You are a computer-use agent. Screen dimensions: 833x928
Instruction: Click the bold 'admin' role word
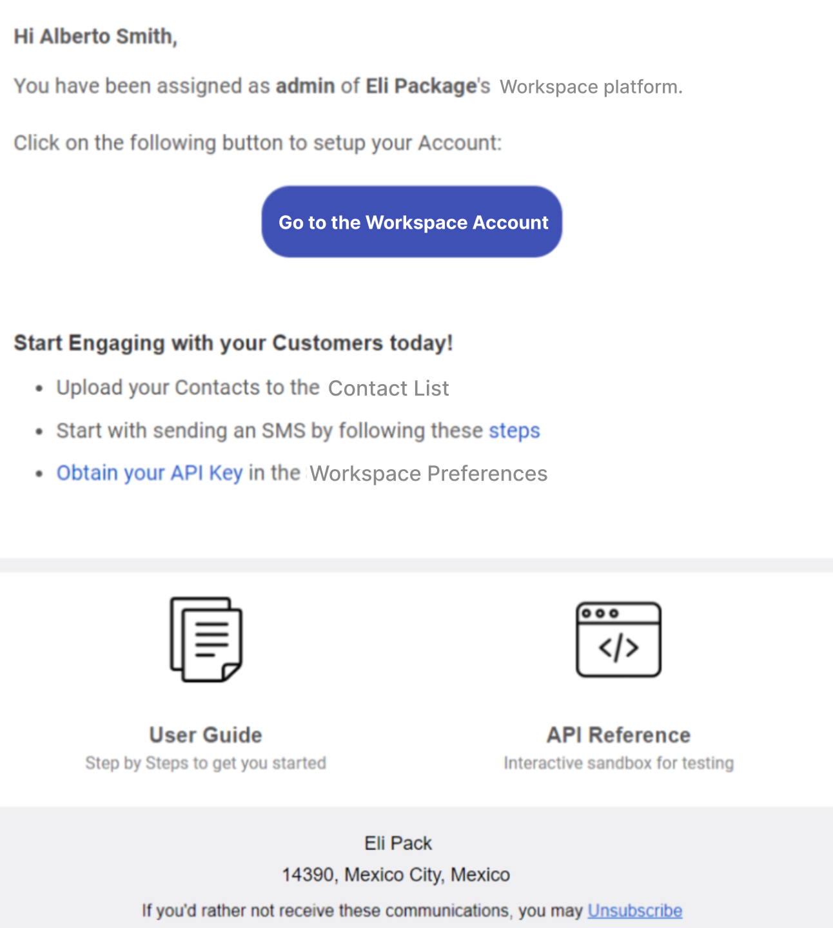[306, 86]
